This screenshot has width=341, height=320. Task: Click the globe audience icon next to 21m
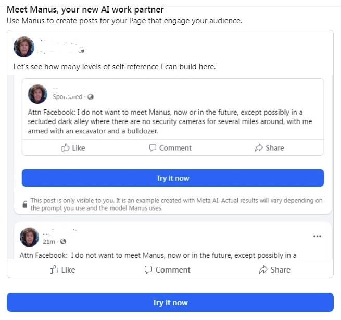pos(64,241)
